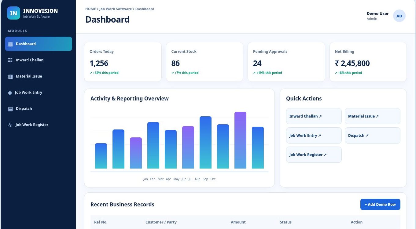Click the +12% this period trend

[104, 73]
